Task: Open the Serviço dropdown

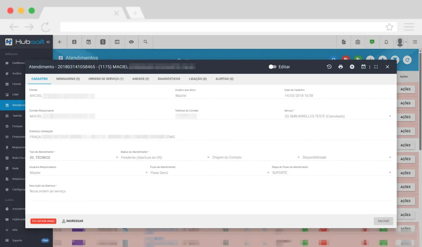Action: 338,116
